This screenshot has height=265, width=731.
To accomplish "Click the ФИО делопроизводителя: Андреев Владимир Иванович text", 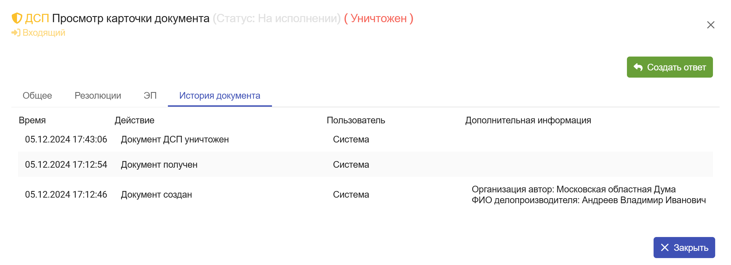I will pyautogui.click(x=589, y=200).
